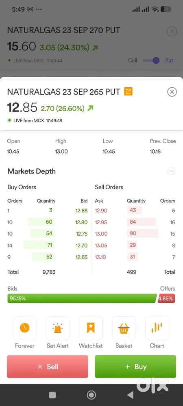
Task: Open the candlestick Chart icon
Action: pyautogui.click(x=157, y=328)
